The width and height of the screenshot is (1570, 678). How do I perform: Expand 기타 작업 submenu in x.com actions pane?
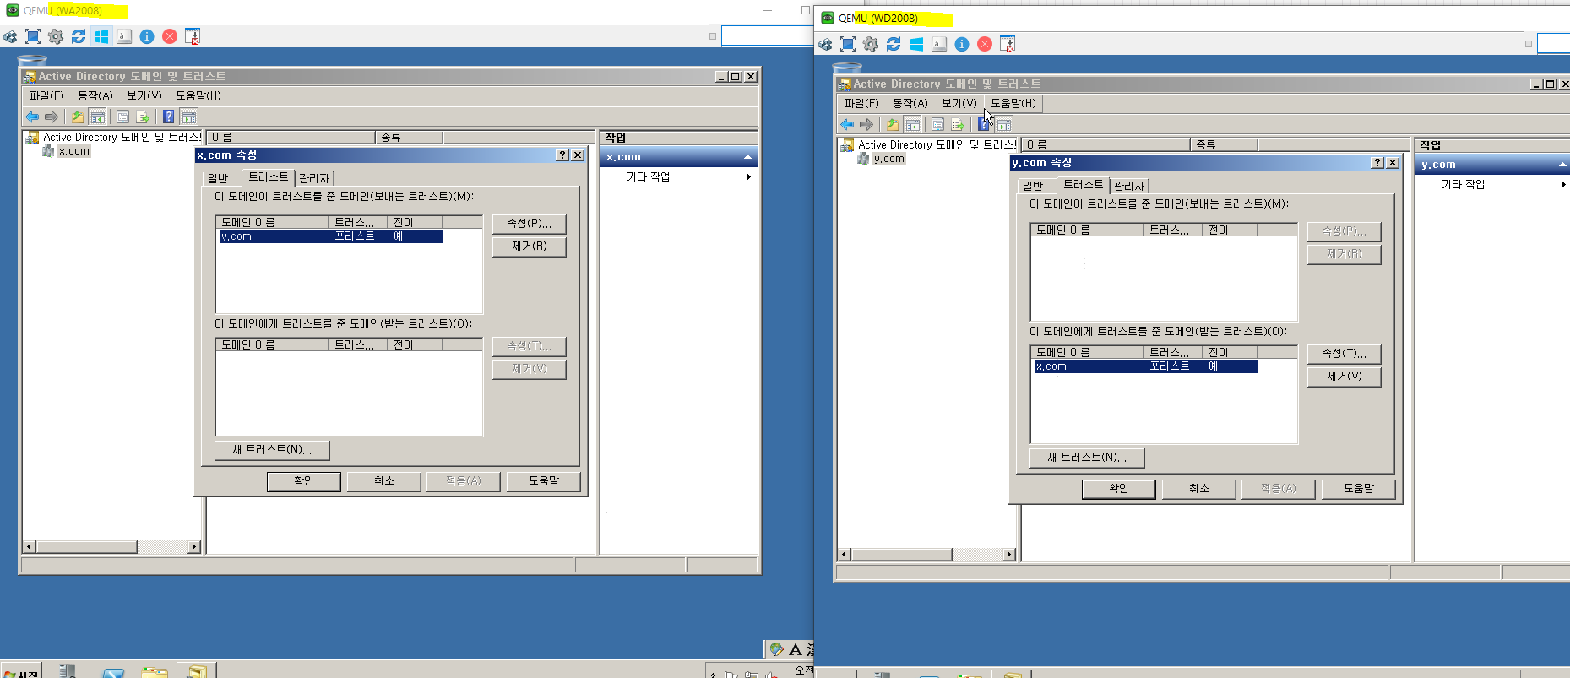[x=748, y=176]
